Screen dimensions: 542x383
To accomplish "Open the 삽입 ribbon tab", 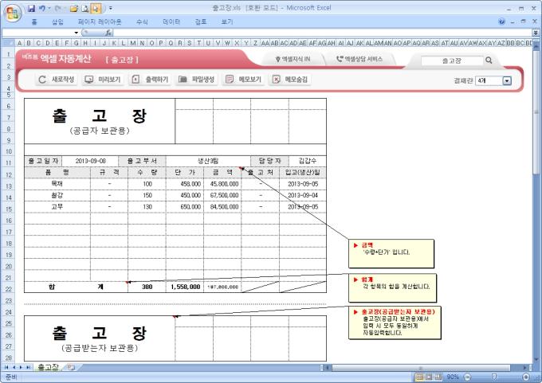I will pyautogui.click(x=57, y=21).
